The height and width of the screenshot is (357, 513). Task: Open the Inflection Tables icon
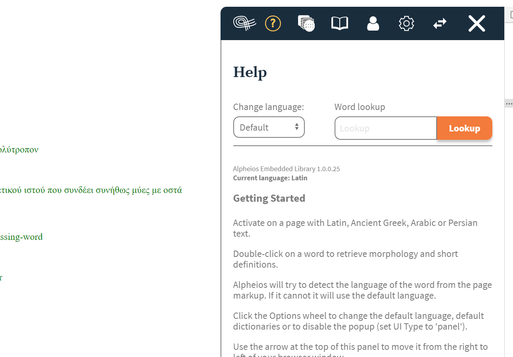306,23
